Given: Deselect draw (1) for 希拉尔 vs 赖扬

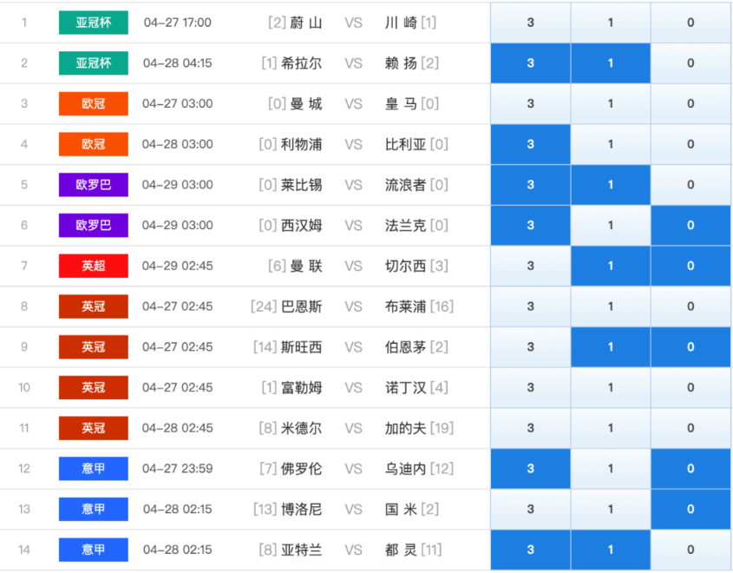Looking at the screenshot, I should [611, 63].
